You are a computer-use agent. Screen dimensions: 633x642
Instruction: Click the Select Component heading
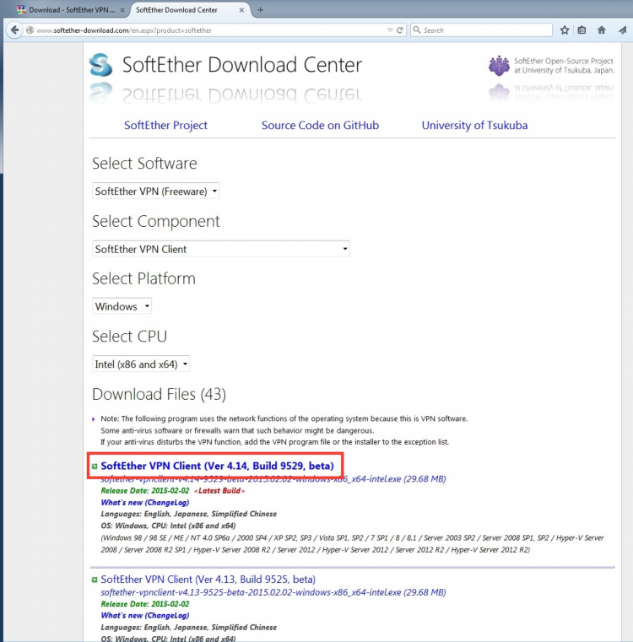[x=156, y=221]
